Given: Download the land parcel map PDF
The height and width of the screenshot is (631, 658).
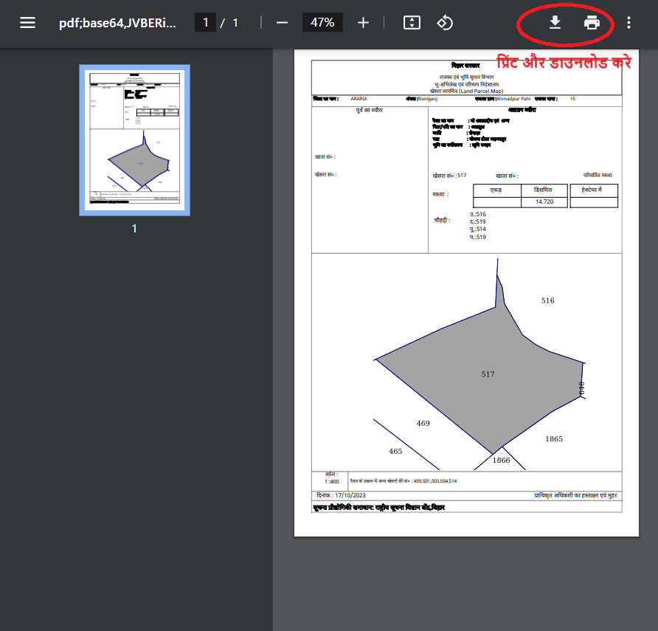Looking at the screenshot, I should 555,22.
